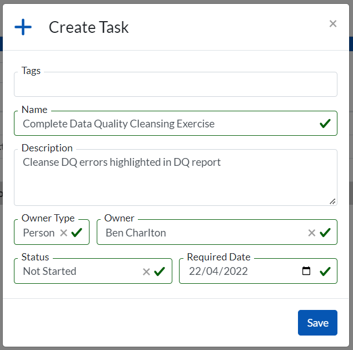Click into the Tags field
The height and width of the screenshot is (350, 353).
click(175, 85)
